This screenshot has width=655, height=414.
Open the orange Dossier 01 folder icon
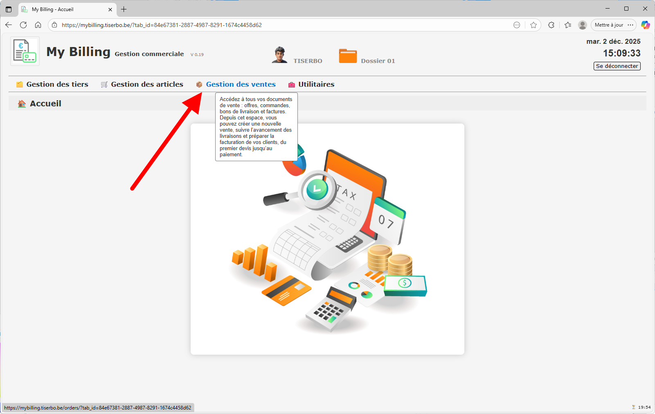tap(348, 56)
